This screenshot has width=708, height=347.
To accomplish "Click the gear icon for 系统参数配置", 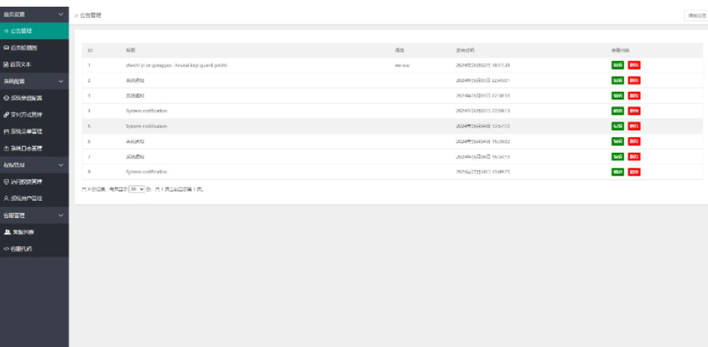I will (x=6, y=98).
